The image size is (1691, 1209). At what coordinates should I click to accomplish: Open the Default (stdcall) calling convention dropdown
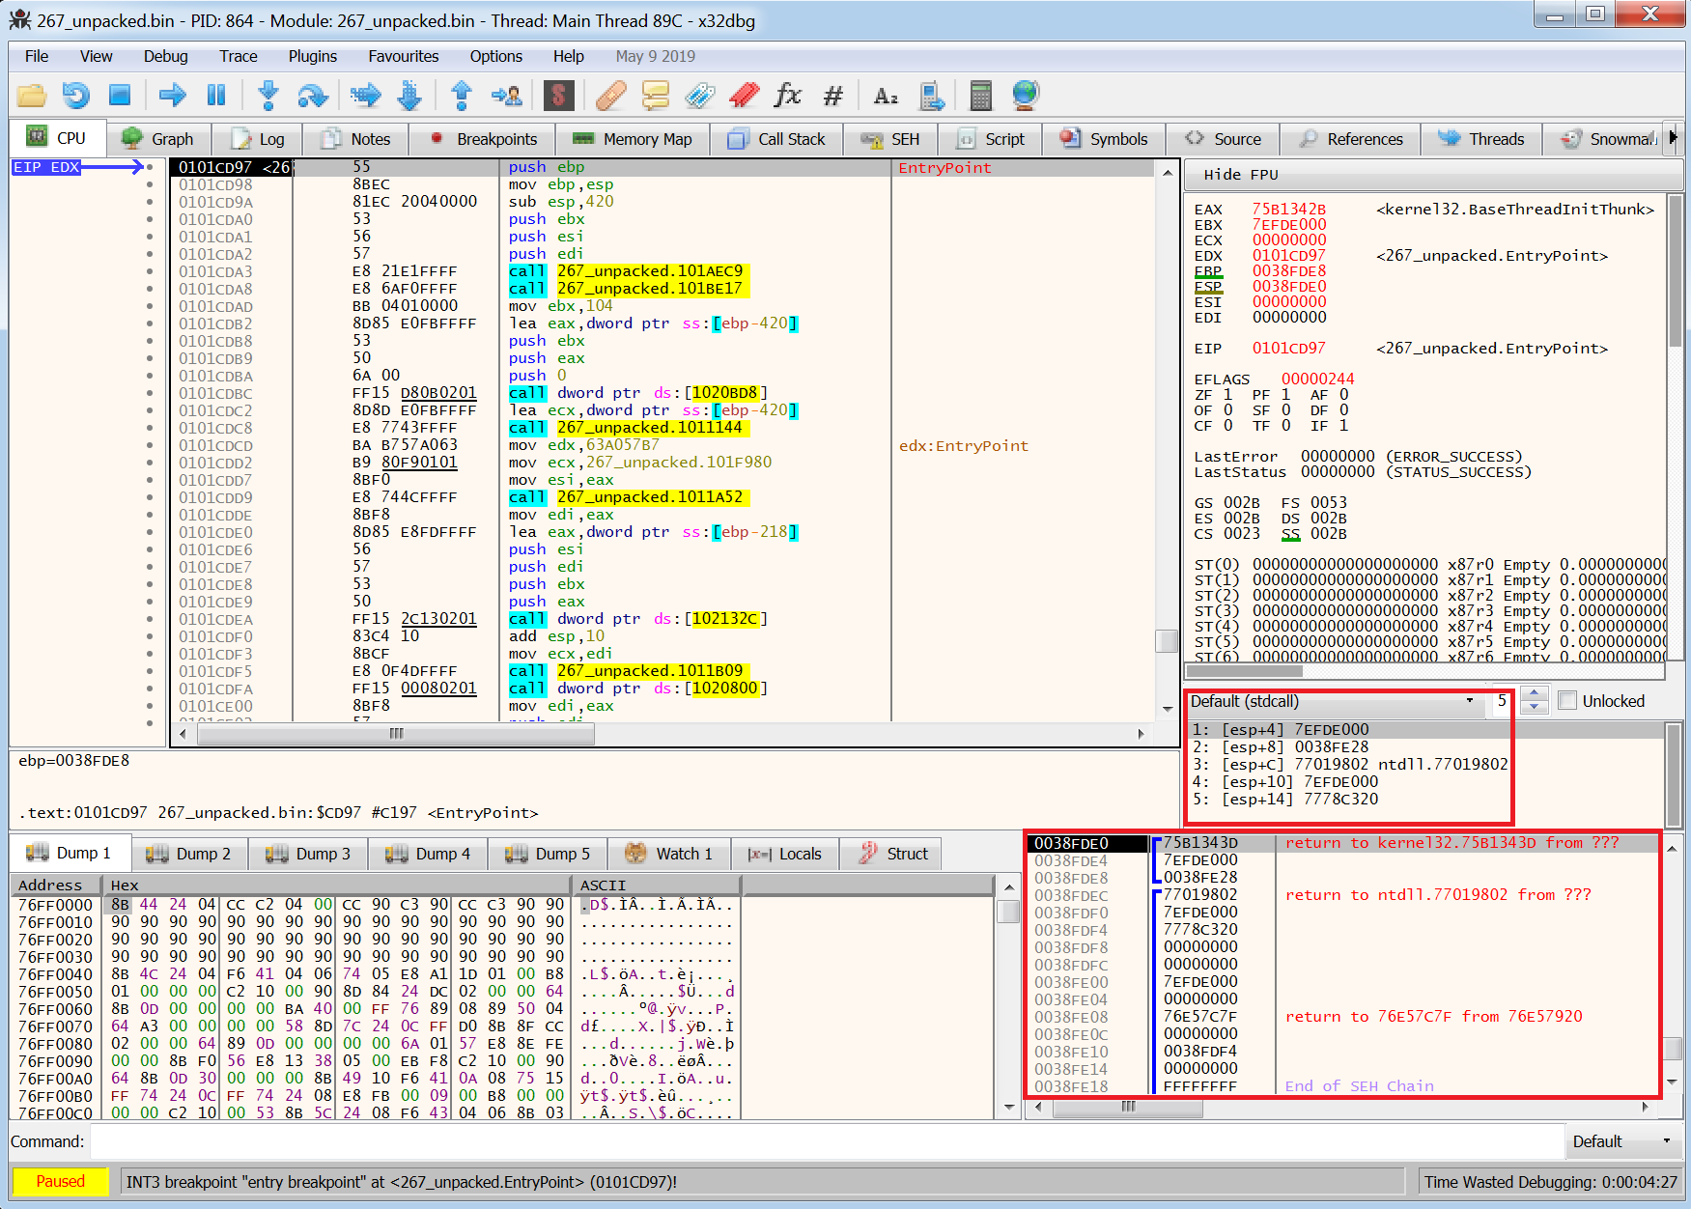click(1334, 701)
